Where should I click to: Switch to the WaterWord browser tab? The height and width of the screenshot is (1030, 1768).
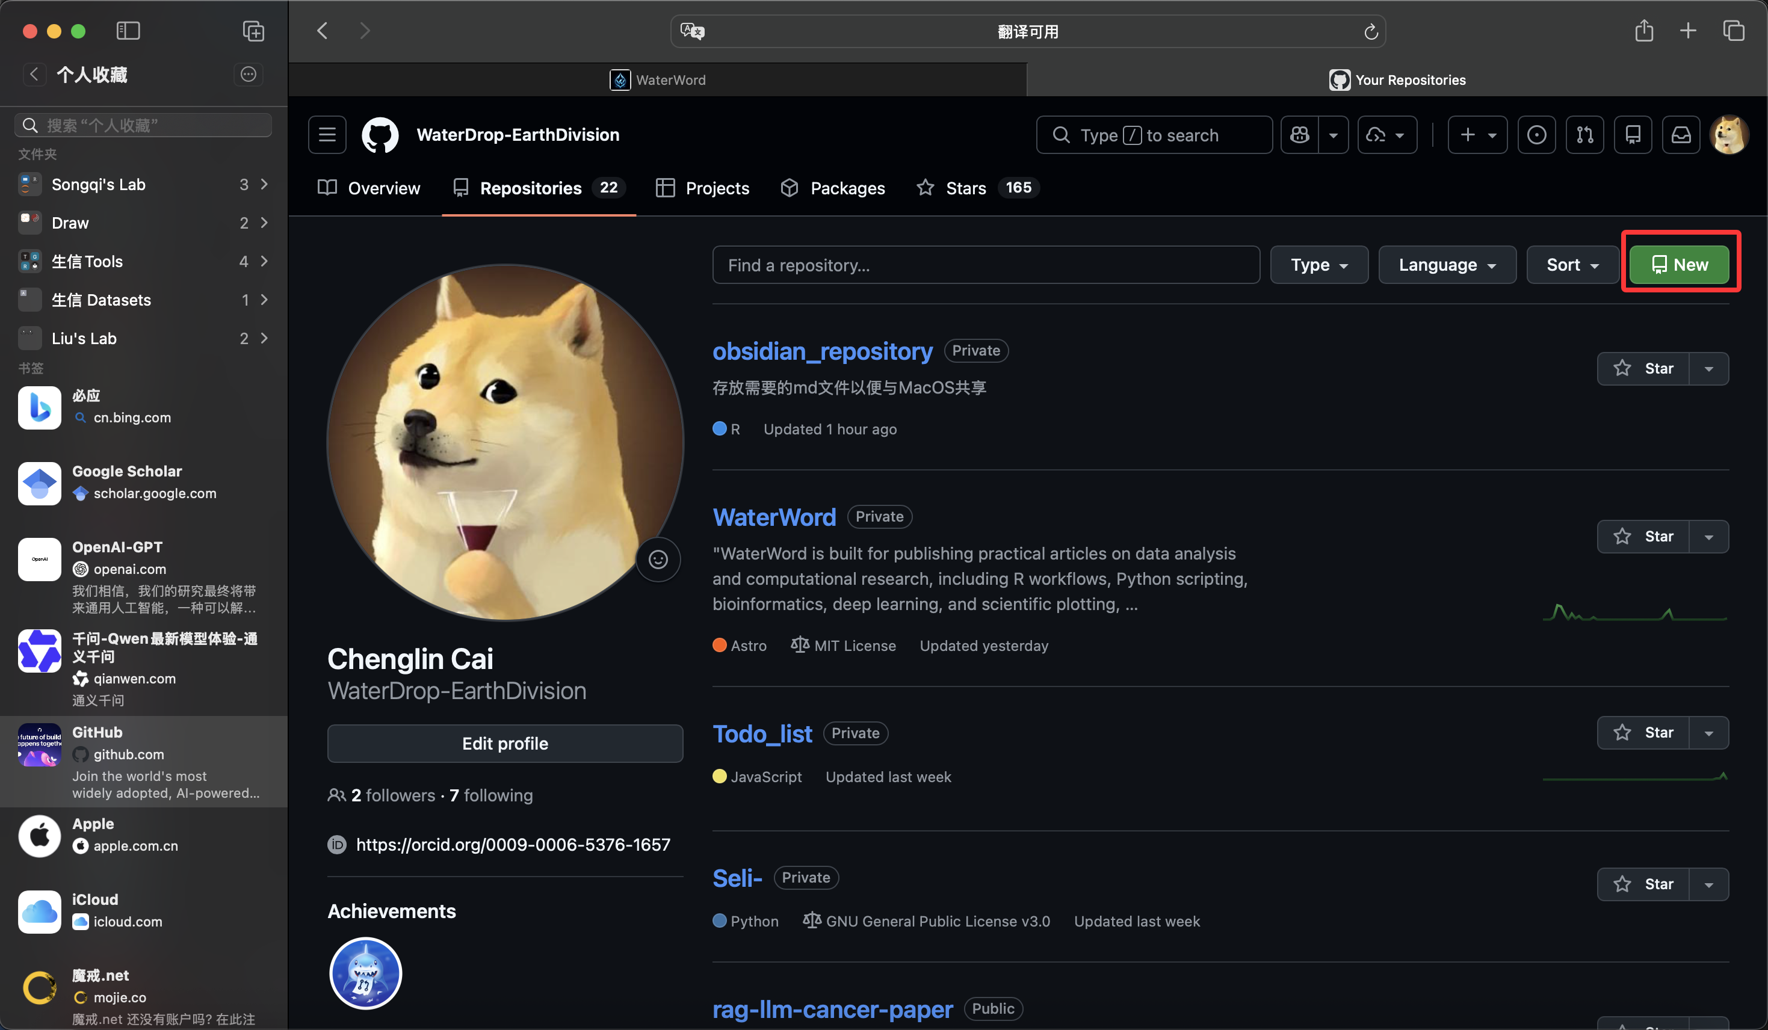click(x=657, y=79)
